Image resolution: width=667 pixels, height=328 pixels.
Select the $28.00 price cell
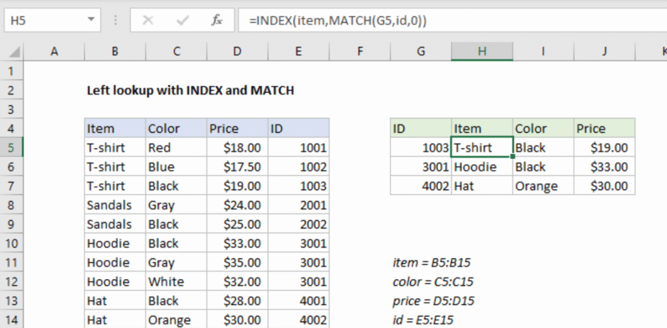237,301
